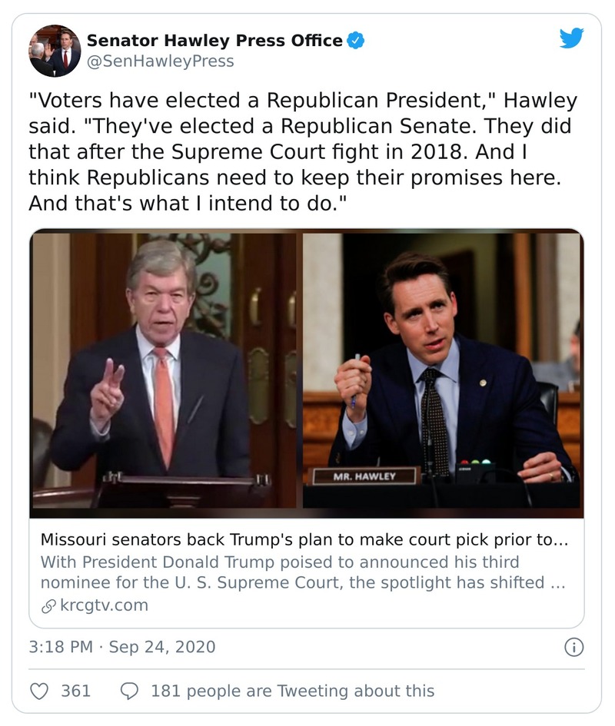This screenshot has height=726, width=615.
Task: Click the 3:18 PM time
Action: coord(61,648)
